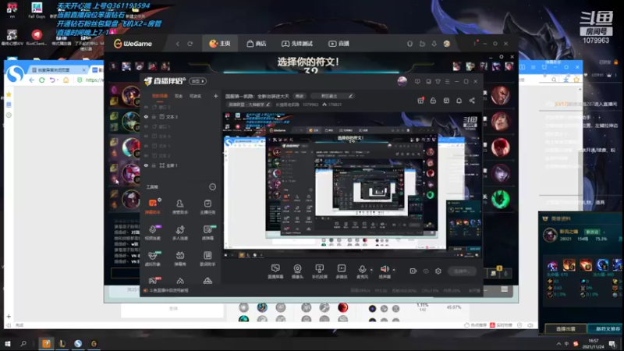
Task: Open the 弹幕秀 tool in toolbox
Action: coord(180,258)
